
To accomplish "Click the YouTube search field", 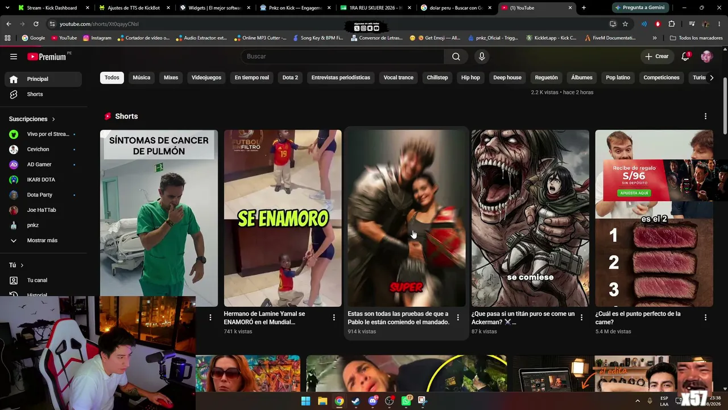I will (x=343, y=56).
